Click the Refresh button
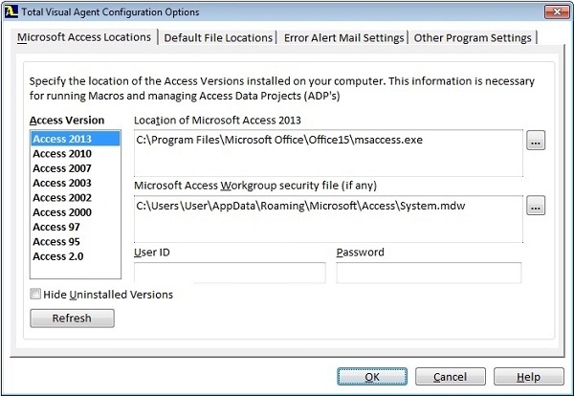The image size is (574, 396). [x=72, y=319]
